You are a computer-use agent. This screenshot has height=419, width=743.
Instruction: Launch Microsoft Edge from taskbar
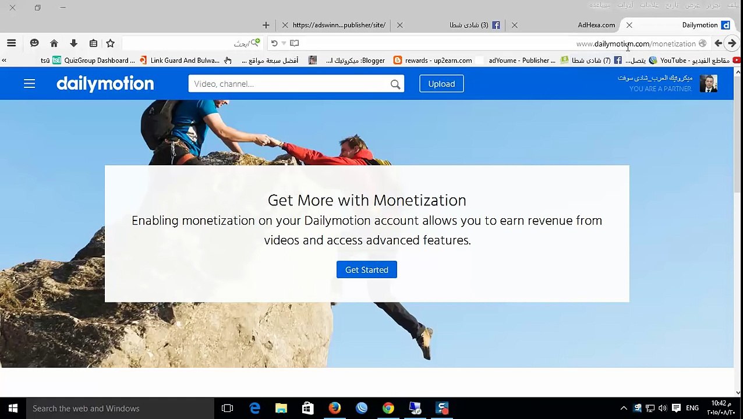point(254,409)
